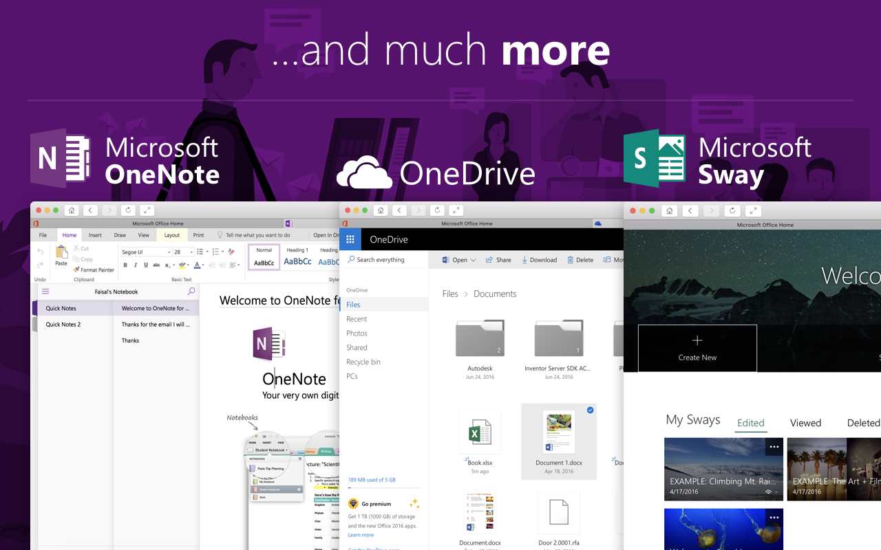The height and width of the screenshot is (550, 881).
Task: Toggle Italic formatting in OneNote
Action: click(135, 265)
